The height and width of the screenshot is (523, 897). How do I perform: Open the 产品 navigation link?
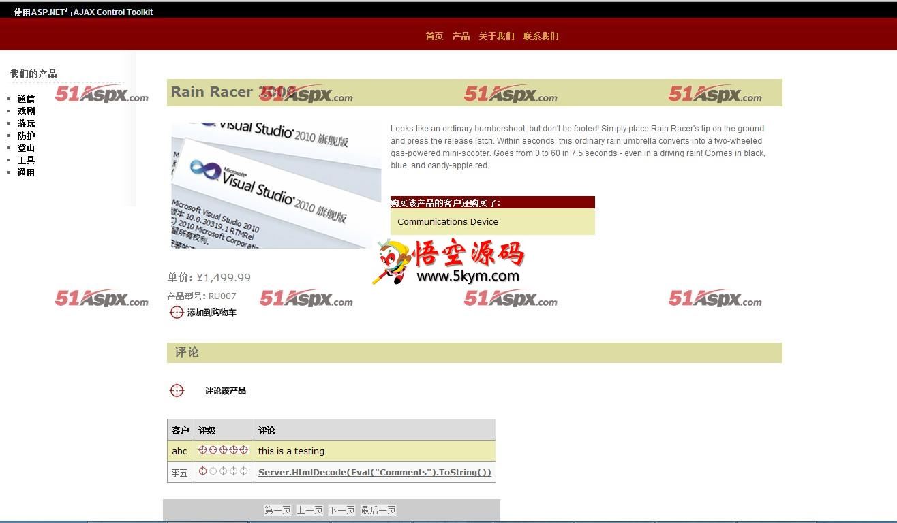(x=461, y=36)
